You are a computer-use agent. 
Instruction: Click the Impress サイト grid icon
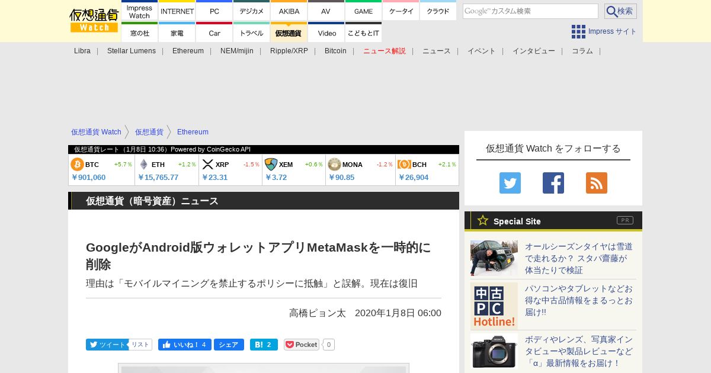click(578, 31)
